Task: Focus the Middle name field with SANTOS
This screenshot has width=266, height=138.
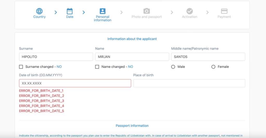Action: (x=208, y=57)
